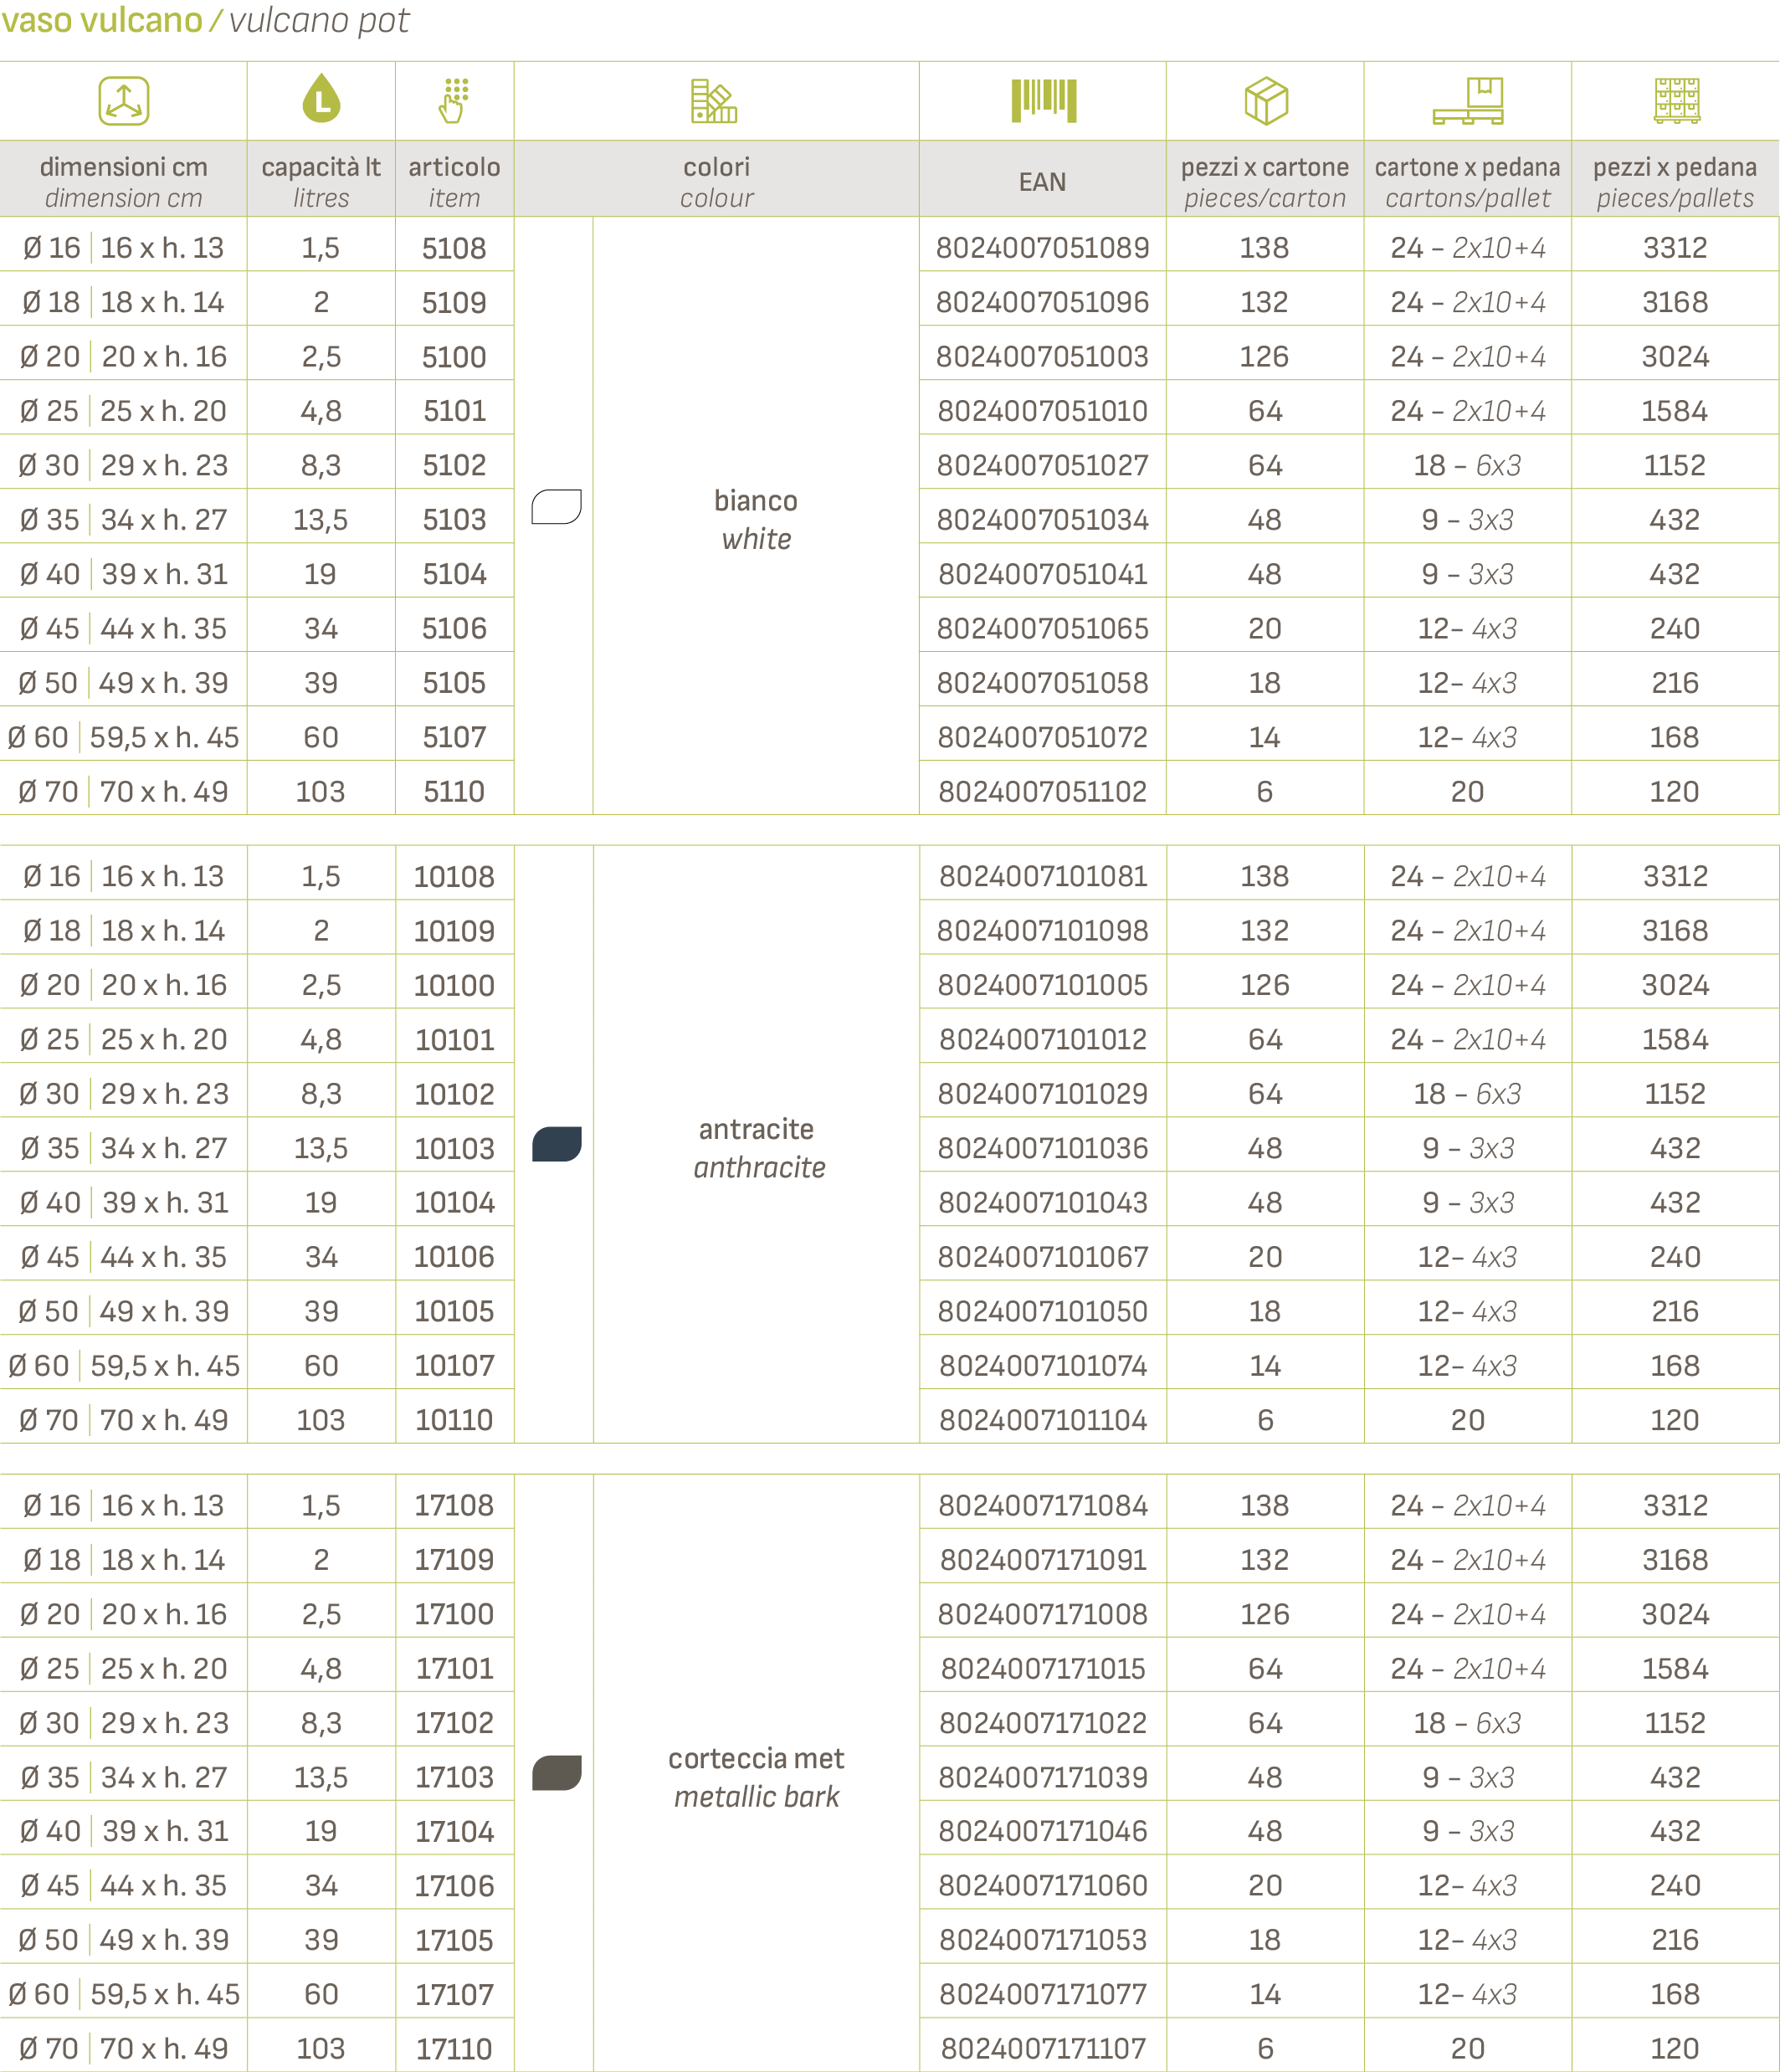
Task: Click pallet quantity 240 for item 10106
Action: (1675, 1257)
